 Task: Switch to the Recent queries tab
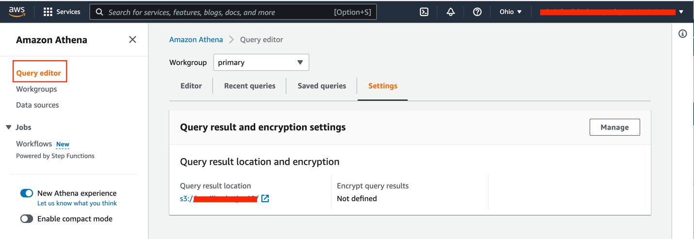[x=250, y=86]
